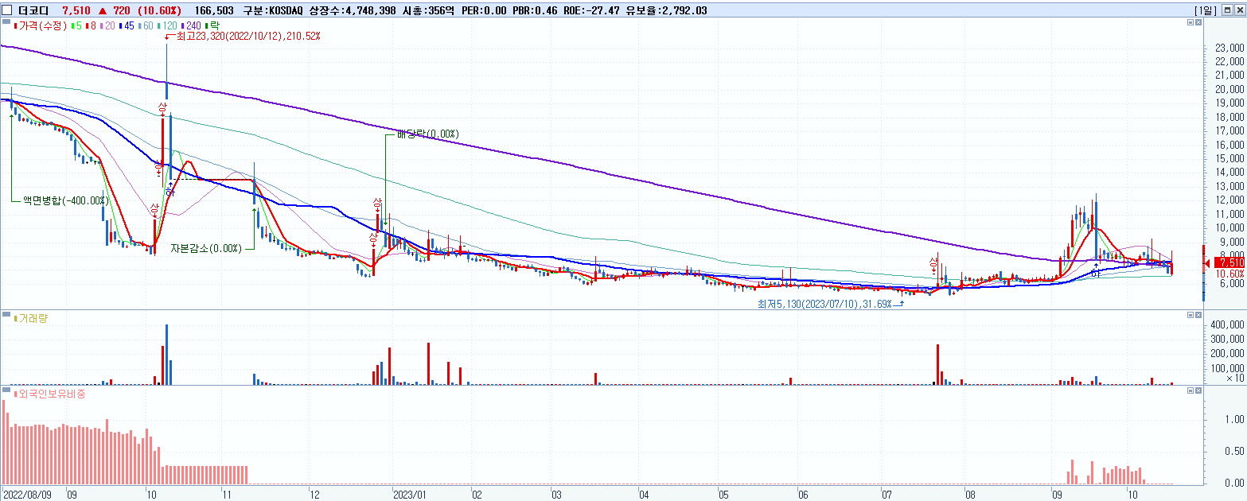Image resolution: width=1247 pixels, height=501 pixels.
Task: Click the rightmost blue icon in the header bar
Action: tap(1238, 10)
